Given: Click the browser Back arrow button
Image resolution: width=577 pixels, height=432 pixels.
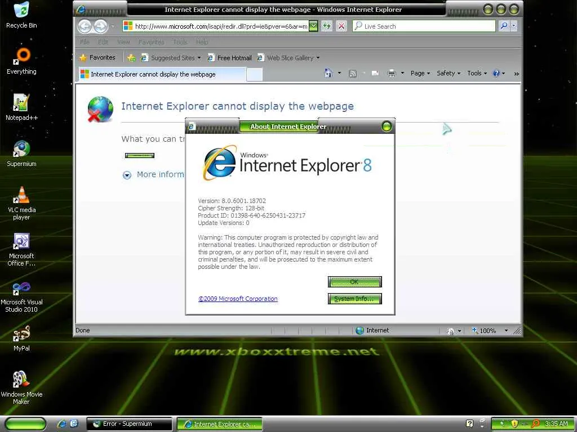Looking at the screenshot, I should coord(85,26).
